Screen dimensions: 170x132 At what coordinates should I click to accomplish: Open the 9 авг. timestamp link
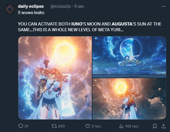tap(80, 6)
